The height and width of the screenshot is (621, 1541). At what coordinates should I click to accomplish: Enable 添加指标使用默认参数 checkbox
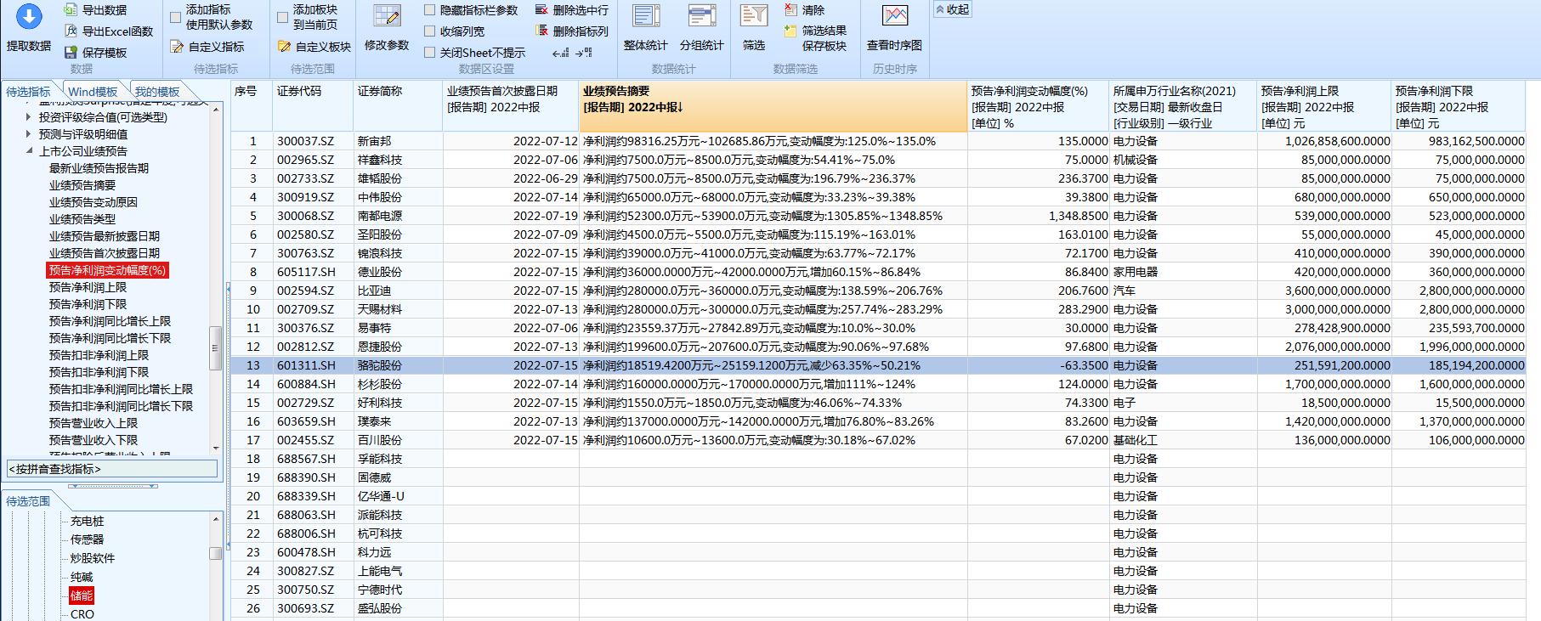[176, 17]
